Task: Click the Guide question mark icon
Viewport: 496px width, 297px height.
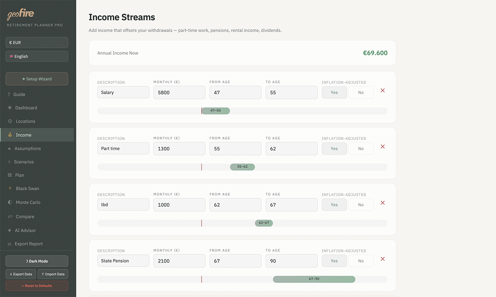Action: tap(9, 94)
